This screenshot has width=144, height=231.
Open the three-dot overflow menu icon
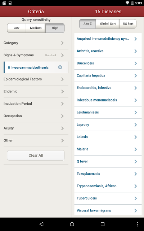(138, 224)
